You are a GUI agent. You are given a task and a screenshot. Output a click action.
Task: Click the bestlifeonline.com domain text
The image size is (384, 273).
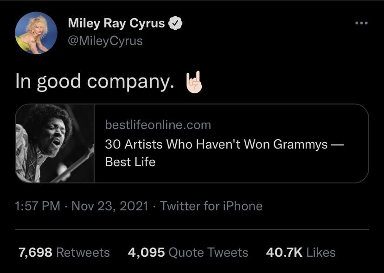tap(158, 125)
